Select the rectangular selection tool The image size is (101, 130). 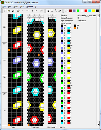click(x=52, y=11)
